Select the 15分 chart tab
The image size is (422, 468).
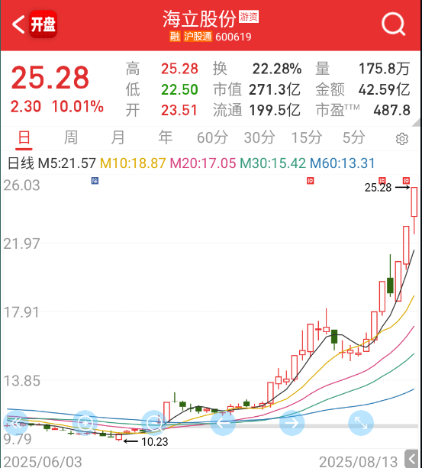pos(307,137)
